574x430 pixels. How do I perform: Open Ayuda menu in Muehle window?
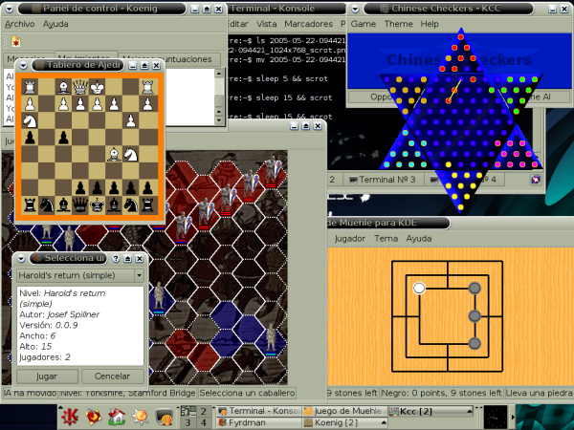[x=419, y=238]
